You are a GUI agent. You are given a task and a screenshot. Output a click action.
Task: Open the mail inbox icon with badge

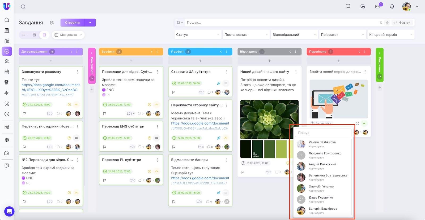tap(377, 7)
